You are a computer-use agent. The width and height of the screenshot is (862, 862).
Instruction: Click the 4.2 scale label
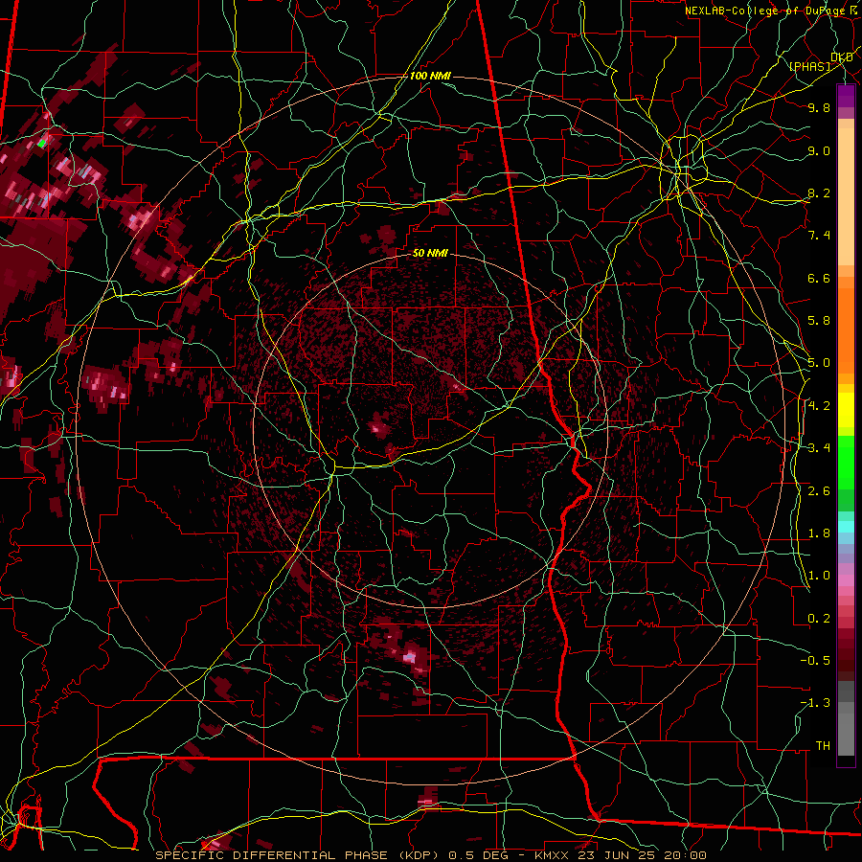819,406
